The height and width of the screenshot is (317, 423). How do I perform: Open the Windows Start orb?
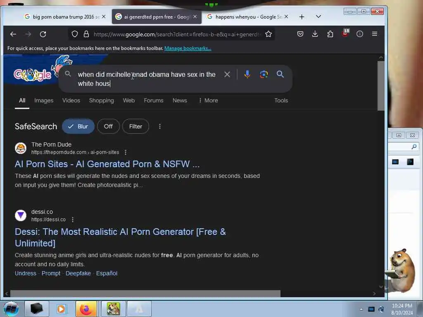tap(11, 309)
